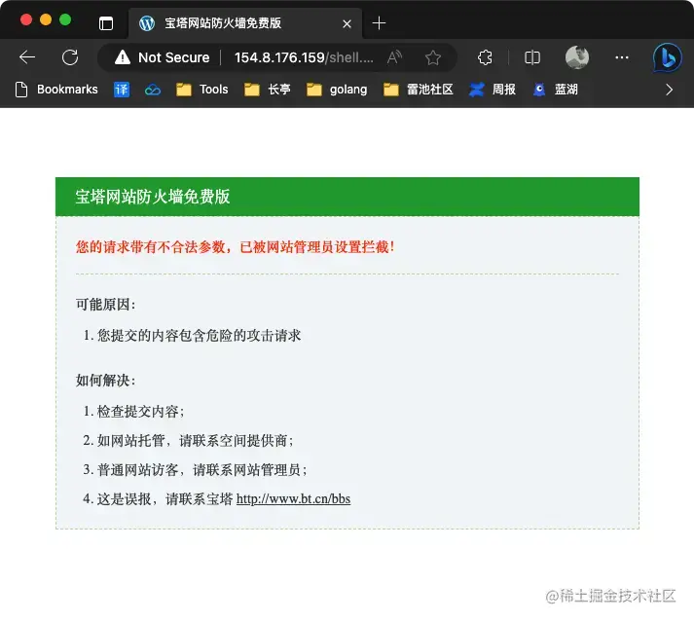Open the translate (译) bookmark

coord(122,90)
